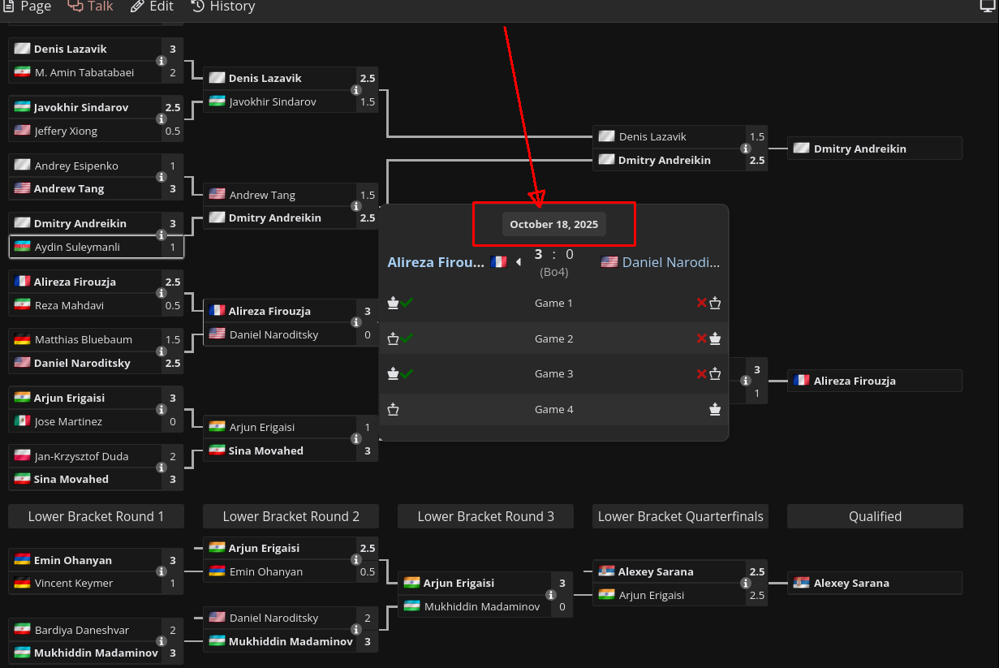Click Bardiya Daneshvar's name
The width and height of the screenshot is (999, 668).
[82, 630]
